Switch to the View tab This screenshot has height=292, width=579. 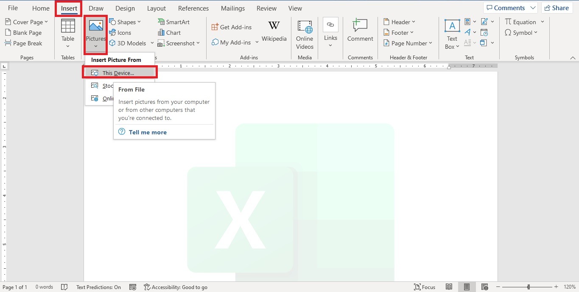(295, 8)
